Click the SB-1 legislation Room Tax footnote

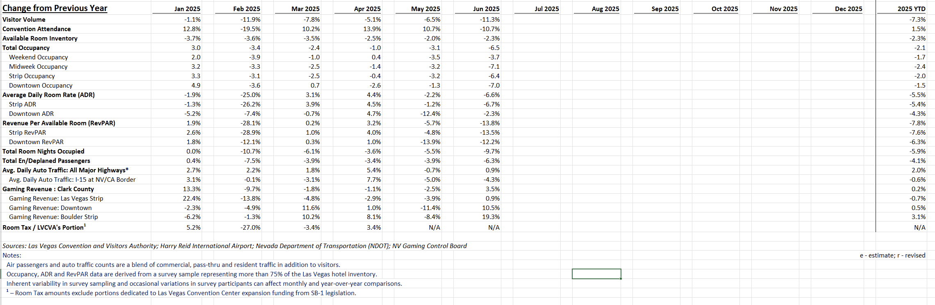181,293
